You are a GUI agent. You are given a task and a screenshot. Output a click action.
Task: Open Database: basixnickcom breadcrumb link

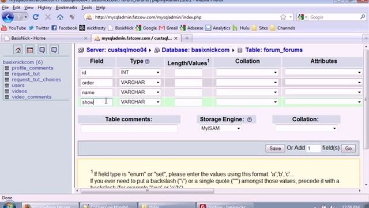(x=195, y=50)
